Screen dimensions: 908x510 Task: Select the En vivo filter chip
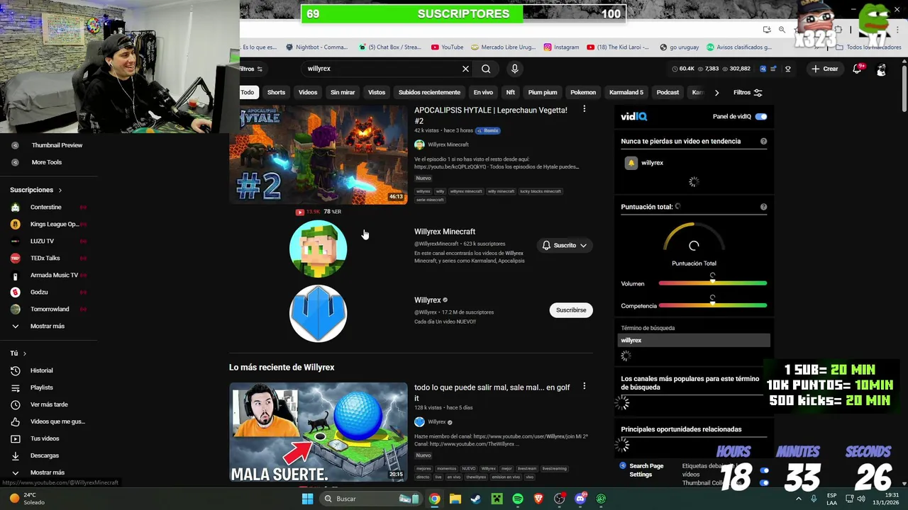point(483,92)
